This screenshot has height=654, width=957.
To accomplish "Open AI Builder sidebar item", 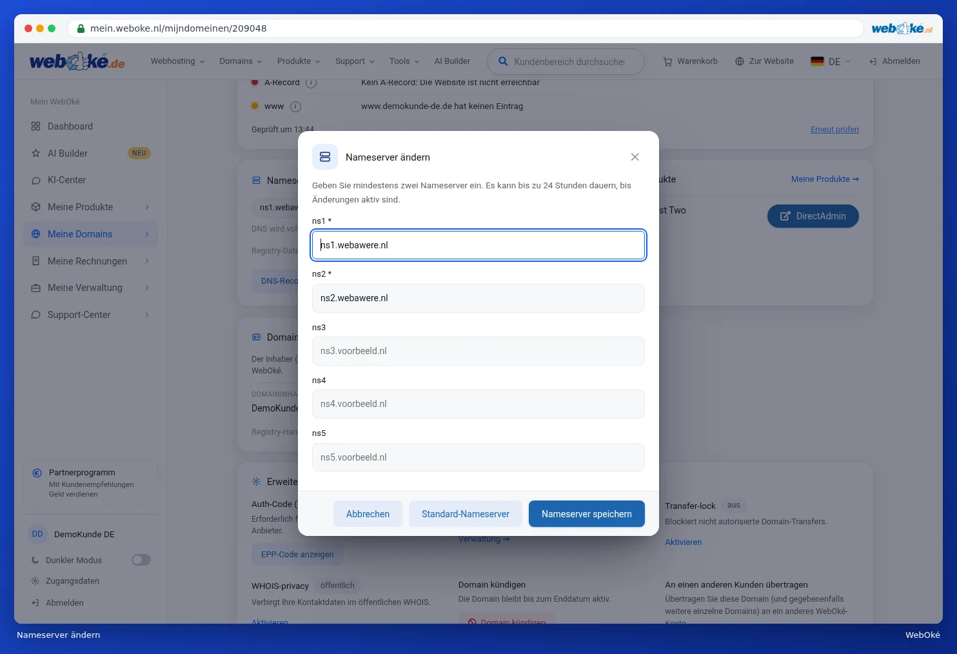I will pos(90,154).
